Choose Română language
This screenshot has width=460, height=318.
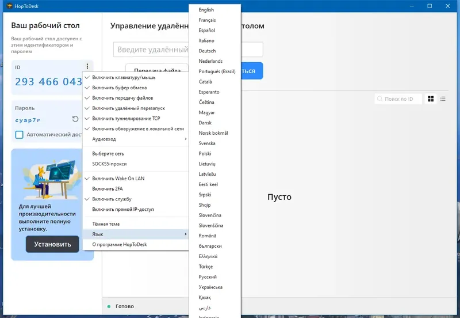pos(214,236)
